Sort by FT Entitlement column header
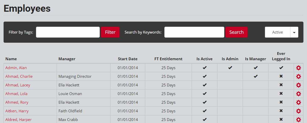Screen dimensions: 307x123 pyautogui.click(x=168, y=59)
